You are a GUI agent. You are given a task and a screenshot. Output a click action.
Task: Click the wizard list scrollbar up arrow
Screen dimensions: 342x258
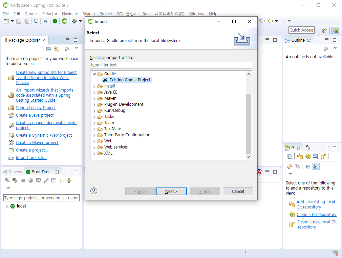click(x=249, y=74)
